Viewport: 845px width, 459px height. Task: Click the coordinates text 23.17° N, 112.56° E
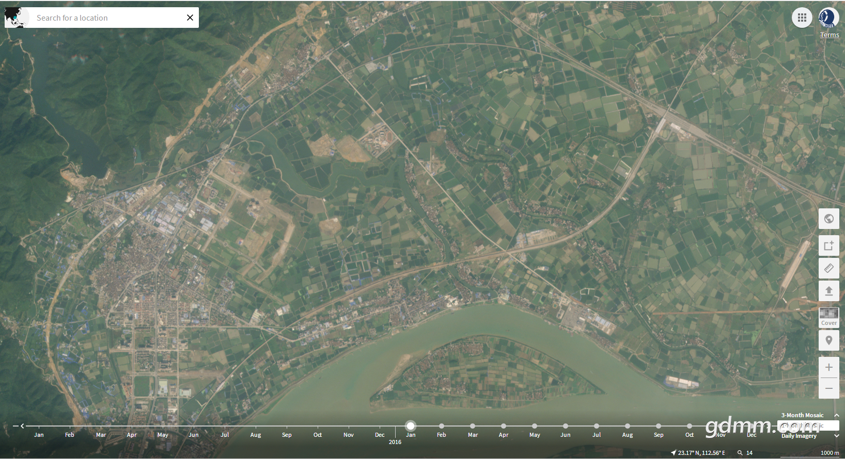coord(701,453)
